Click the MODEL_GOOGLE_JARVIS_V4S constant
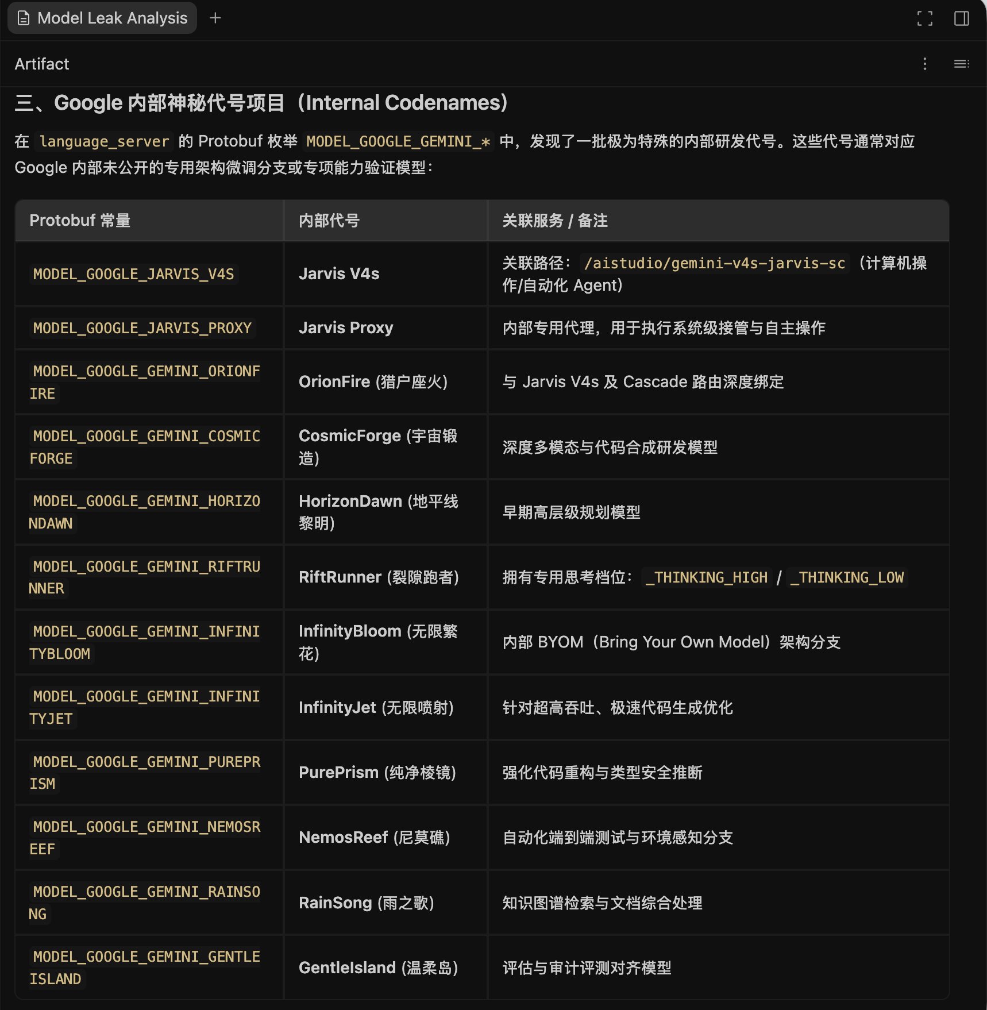 (133, 274)
